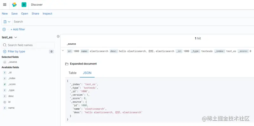Click the _source field type icon
The image size is (254, 126).
coord(5,62)
